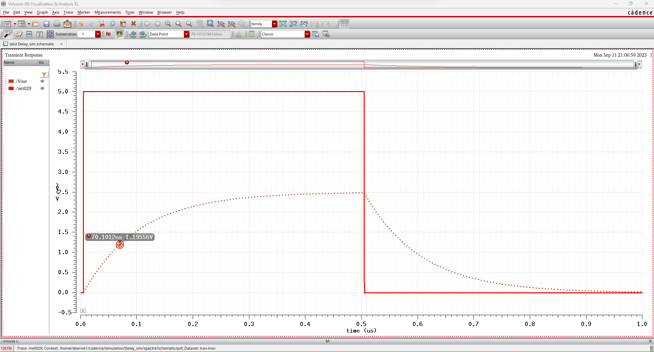
Task: Click the Vis column header
Action: pos(43,63)
